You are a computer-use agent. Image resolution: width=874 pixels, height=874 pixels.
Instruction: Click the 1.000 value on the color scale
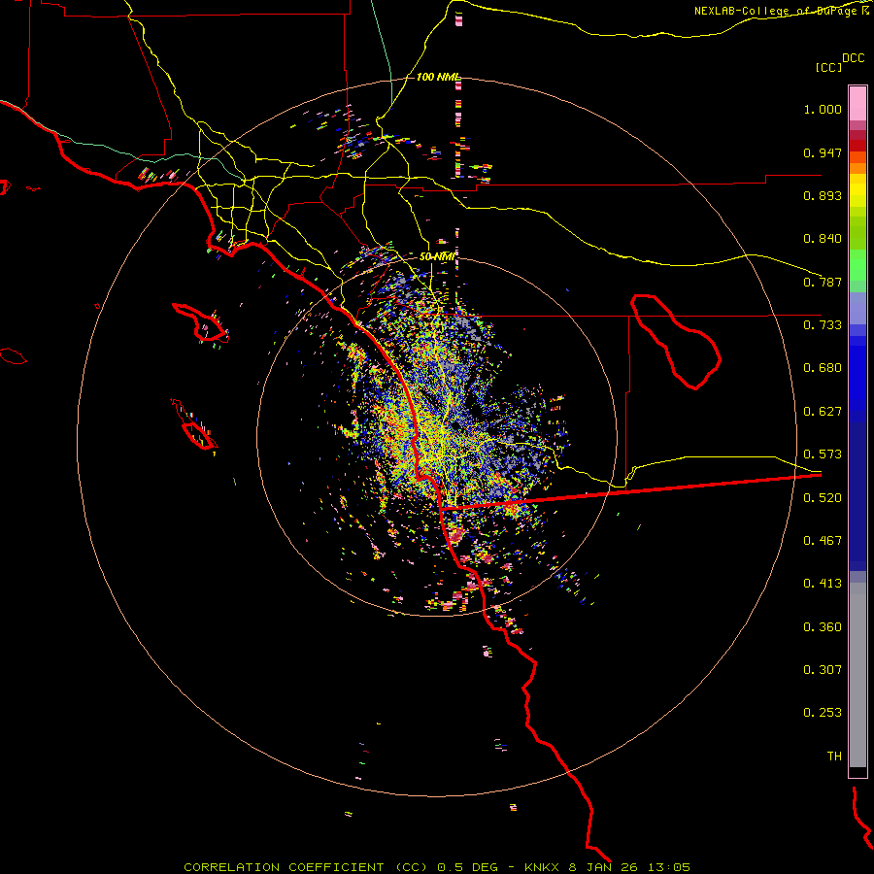tap(823, 109)
